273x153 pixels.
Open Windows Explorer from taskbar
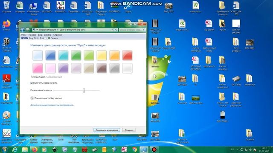click(25, 150)
